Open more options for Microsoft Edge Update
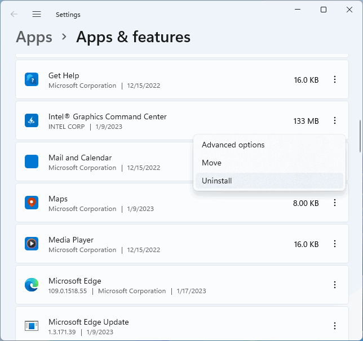This screenshot has height=341, width=363. tap(335, 326)
